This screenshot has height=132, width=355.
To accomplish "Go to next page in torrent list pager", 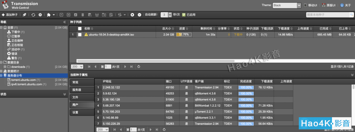I will click(124, 67).
